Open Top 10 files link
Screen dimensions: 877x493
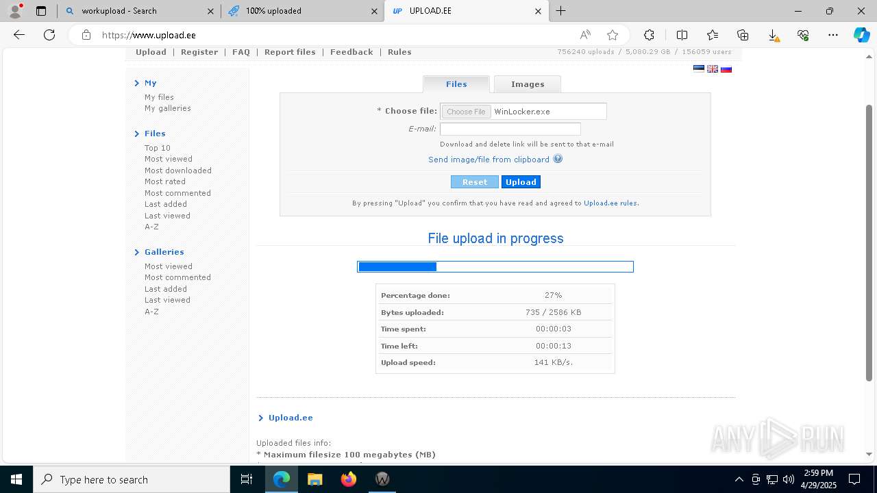click(x=158, y=148)
